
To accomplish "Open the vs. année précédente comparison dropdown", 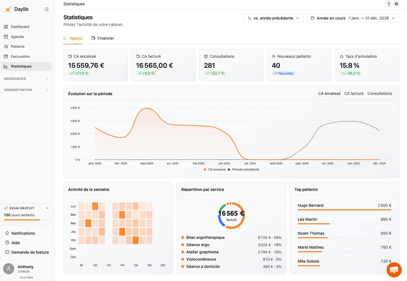I will tap(273, 18).
